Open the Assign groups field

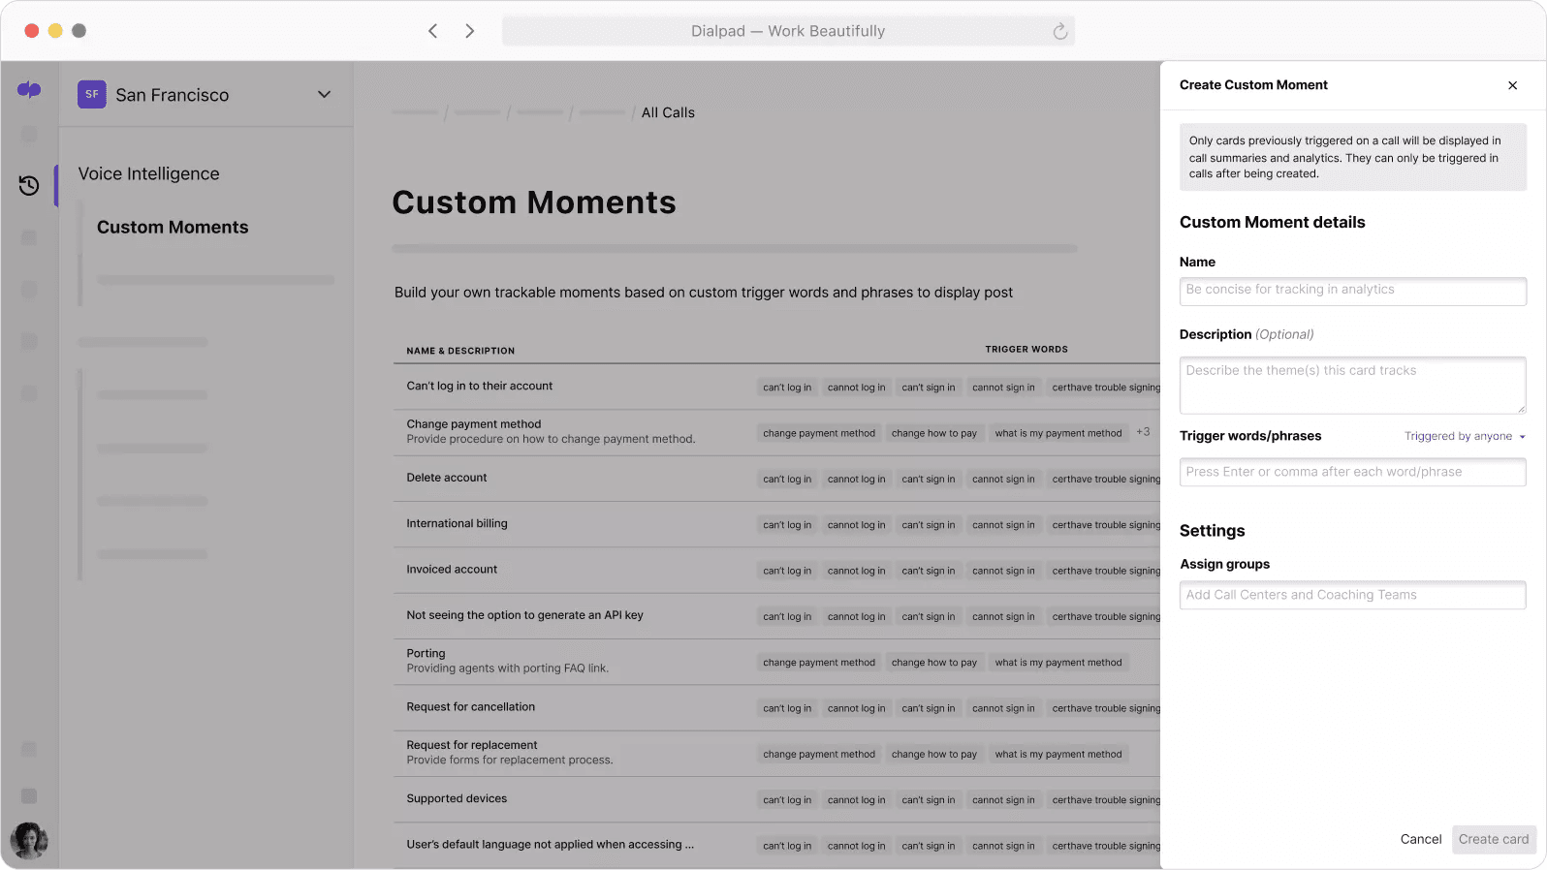tap(1352, 595)
